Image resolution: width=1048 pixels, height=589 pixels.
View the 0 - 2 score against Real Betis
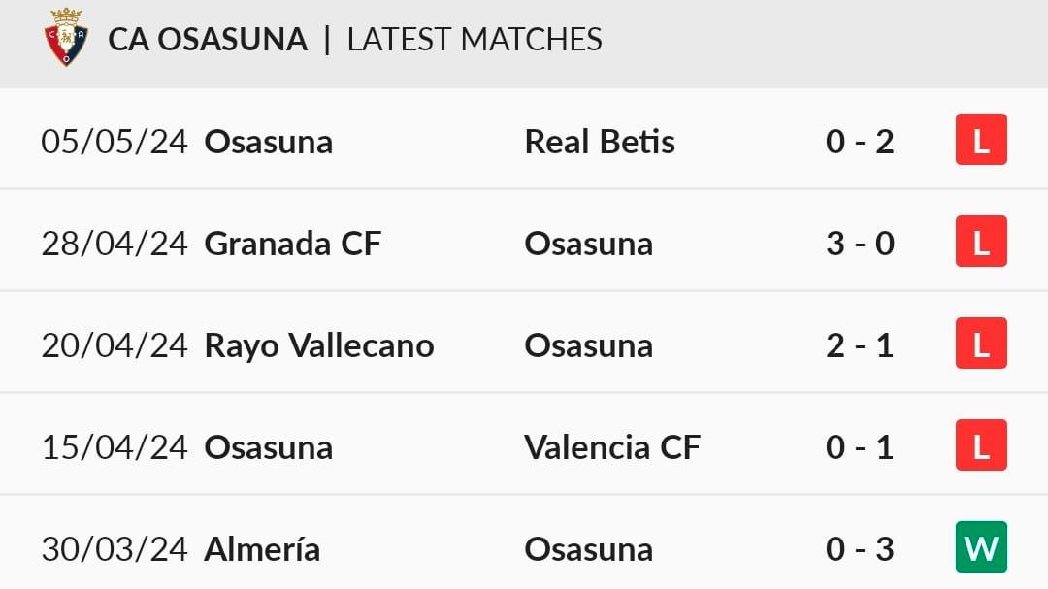(x=860, y=142)
